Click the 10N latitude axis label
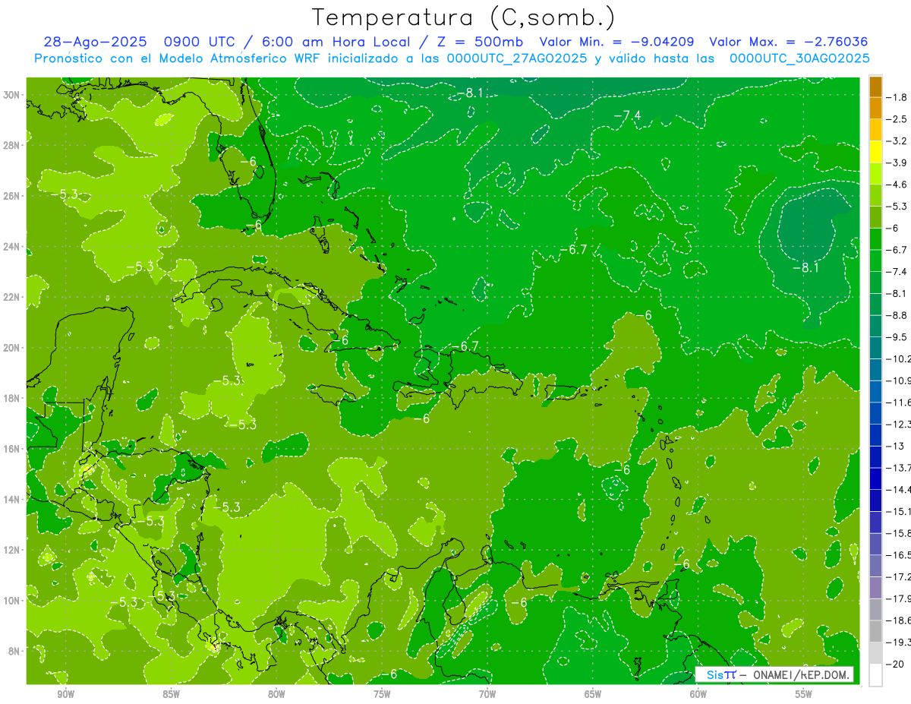This screenshot has height=704, width=911. coord(11,600)
